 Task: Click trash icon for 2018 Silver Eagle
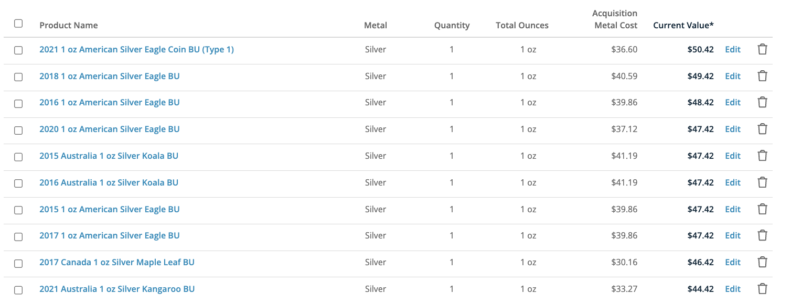coord(763,76)
